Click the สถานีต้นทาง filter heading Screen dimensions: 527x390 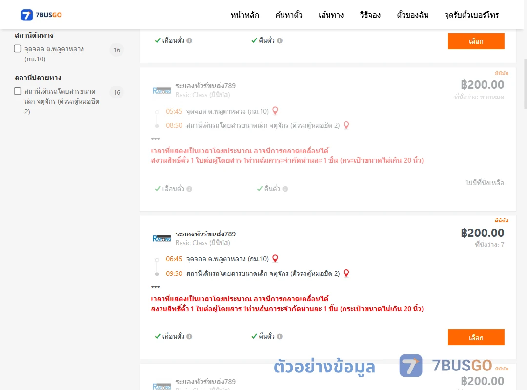coord(34,35)
